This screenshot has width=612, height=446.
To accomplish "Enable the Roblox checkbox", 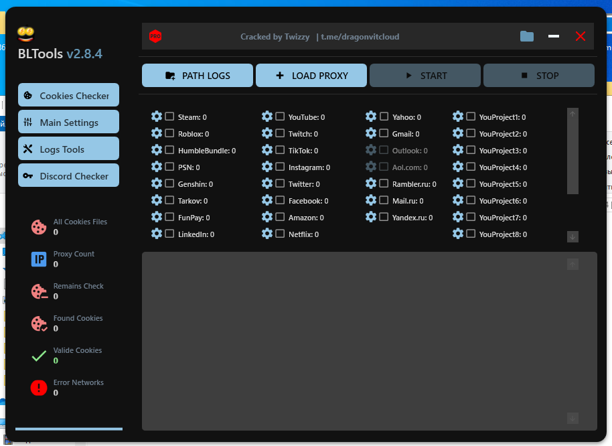I will click(x=169, y=133).
